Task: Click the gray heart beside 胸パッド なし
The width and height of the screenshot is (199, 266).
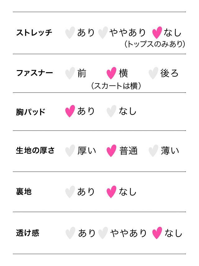Action: [111, 111]
